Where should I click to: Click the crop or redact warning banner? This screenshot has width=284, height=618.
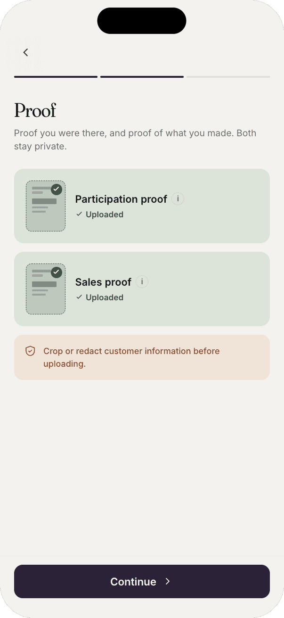[x=142, y=357]
